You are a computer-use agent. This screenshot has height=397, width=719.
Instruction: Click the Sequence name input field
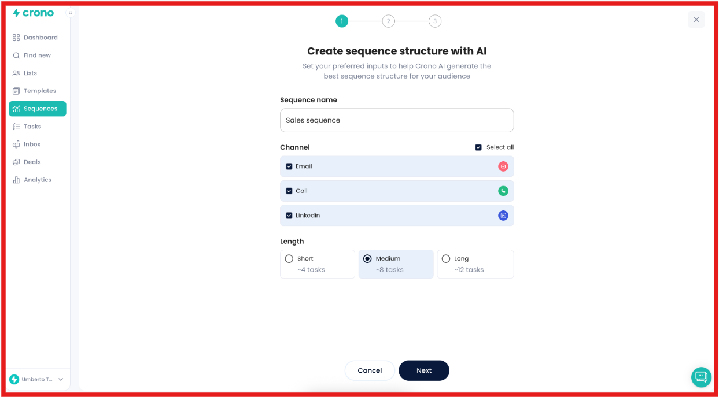pos(397,120)
